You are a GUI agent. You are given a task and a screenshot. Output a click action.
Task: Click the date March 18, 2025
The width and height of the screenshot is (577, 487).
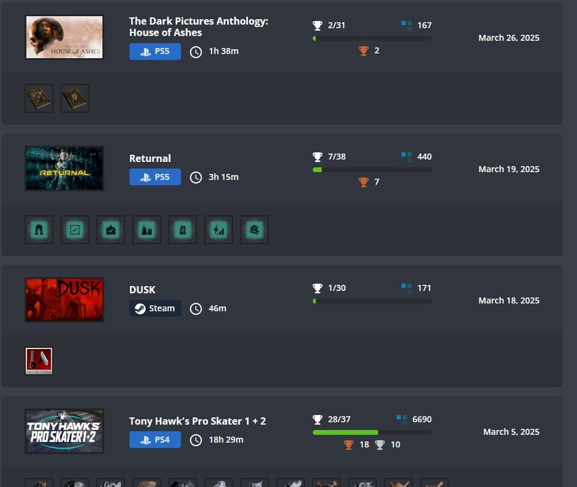coord(509,300)
